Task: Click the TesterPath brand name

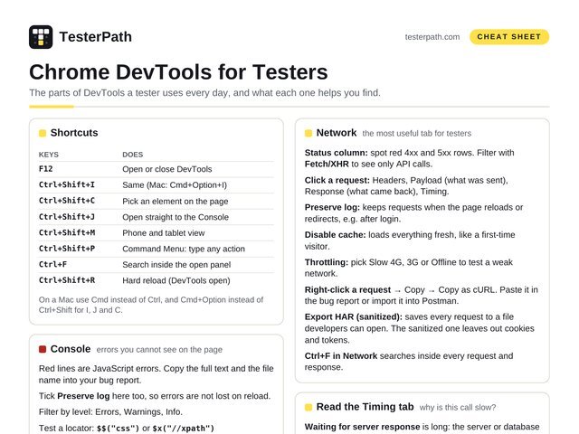Action: pyautogui.click(x=95, y=37)
